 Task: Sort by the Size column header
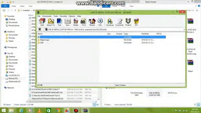coord(109,34)
